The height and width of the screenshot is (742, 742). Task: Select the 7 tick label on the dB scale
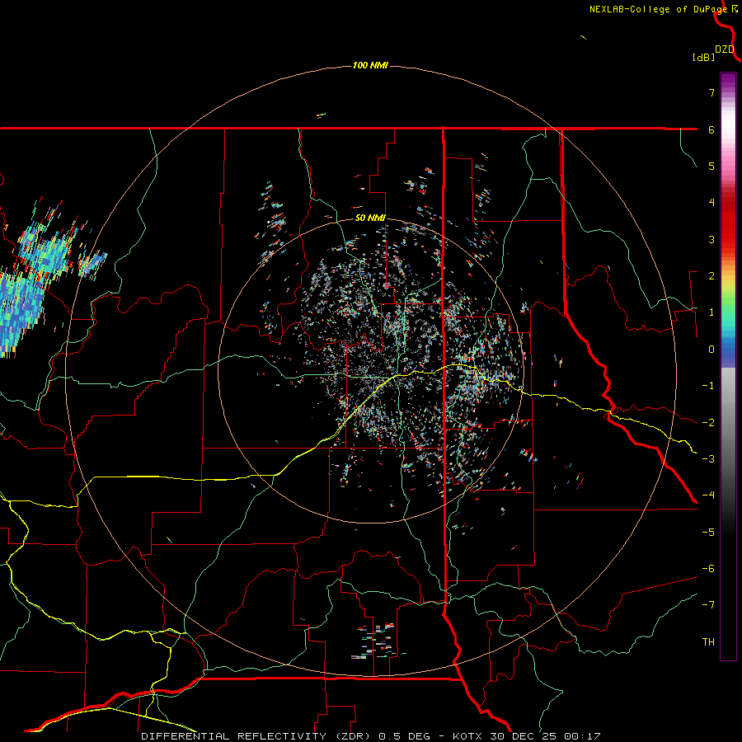(x=711, y=92)
